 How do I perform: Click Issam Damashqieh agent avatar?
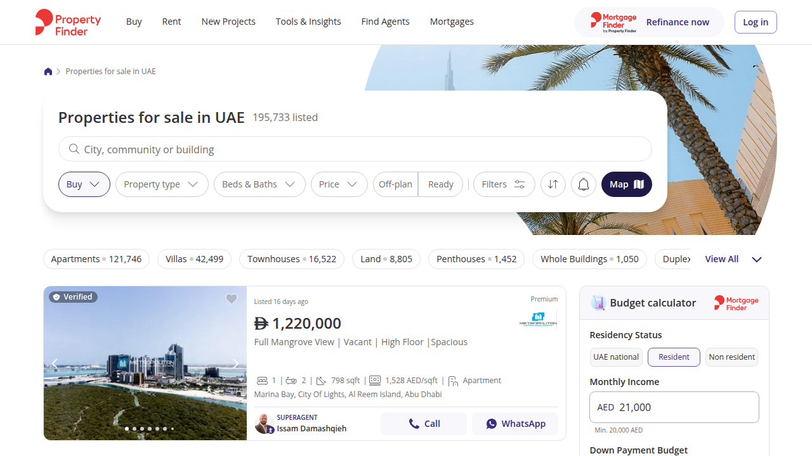(x=264, y=424)
